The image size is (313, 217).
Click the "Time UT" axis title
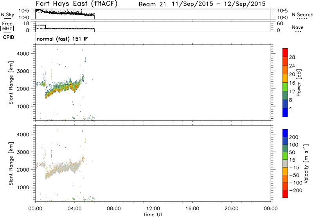(x=153, y=215)
